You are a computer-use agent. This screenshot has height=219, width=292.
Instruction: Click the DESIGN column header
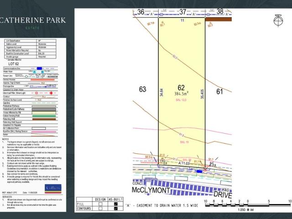tap(100, 199)
